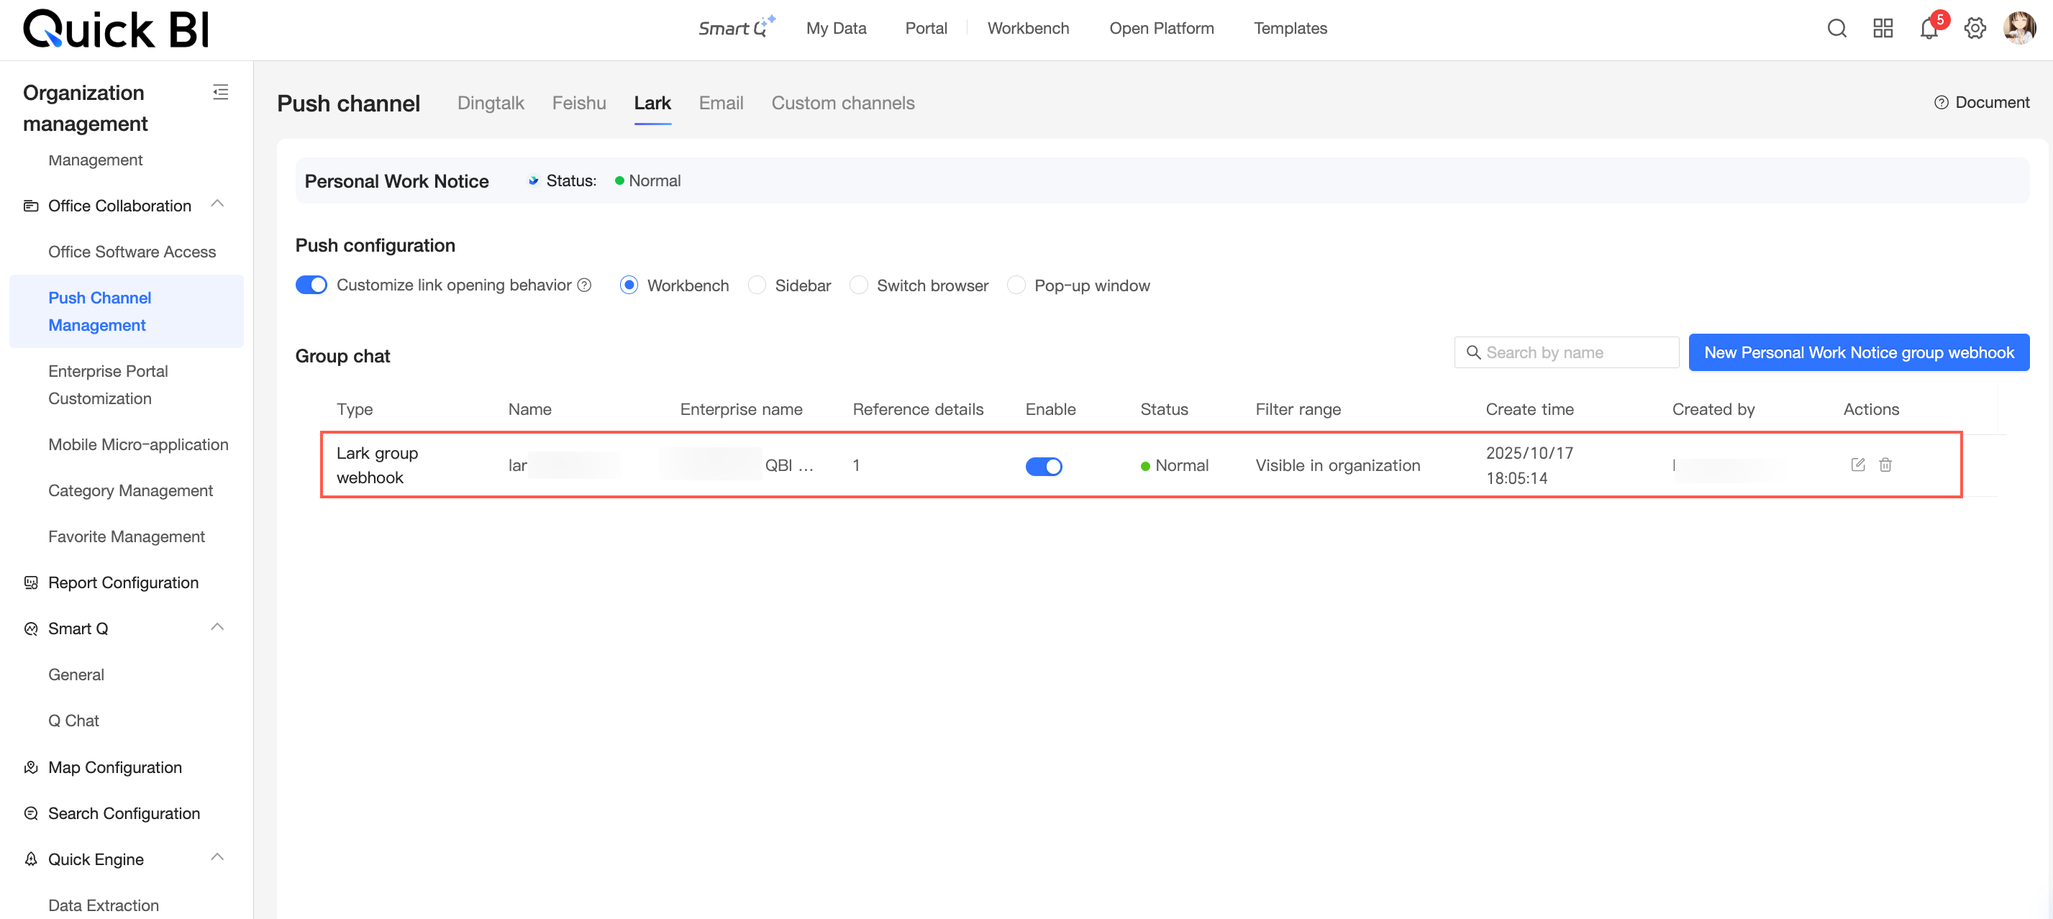Open the user avatar menu
This screenshot has width=2053, height=919.
pyautogui.click(x=2019, y=29)
